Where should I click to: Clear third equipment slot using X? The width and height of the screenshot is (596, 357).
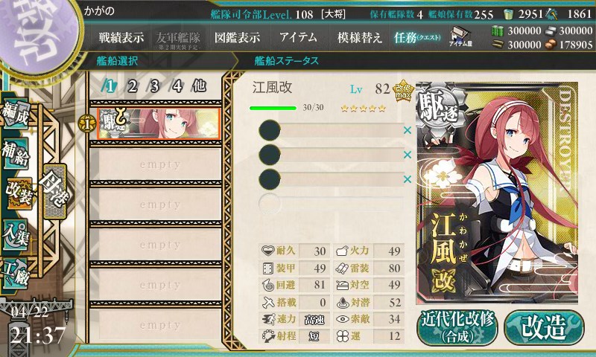click(x=408, y=178)
